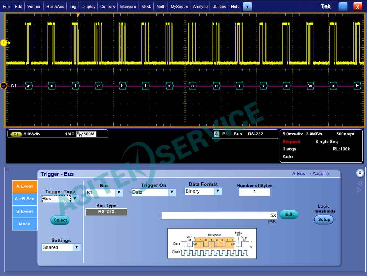Click the BW:500M bandwidth indicator
The height and width of the screenshot is (276, 367).
click(x=86, y=134)
